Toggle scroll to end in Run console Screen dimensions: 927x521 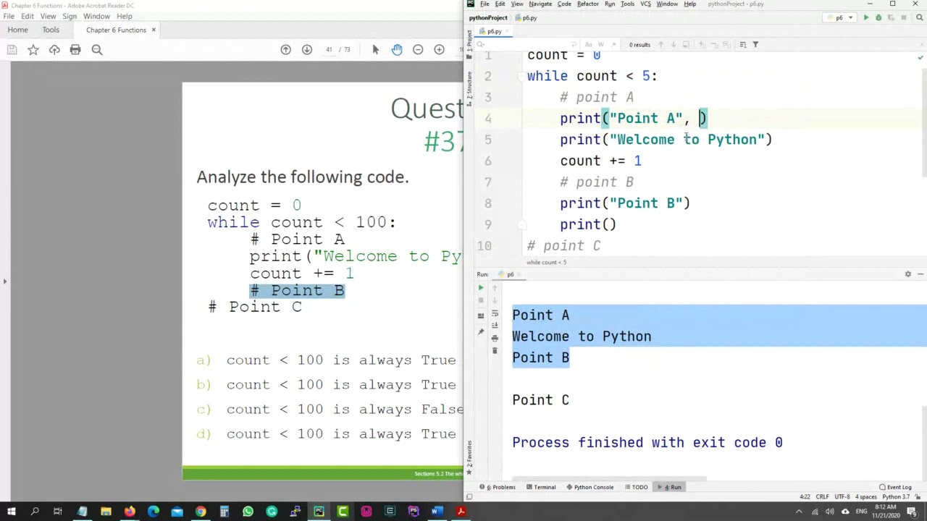[x=495, y=326]
